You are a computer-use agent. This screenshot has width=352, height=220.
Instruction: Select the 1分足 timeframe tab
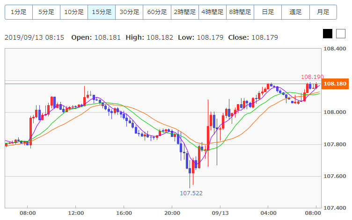pyautogui.click(x=19, y=12)
